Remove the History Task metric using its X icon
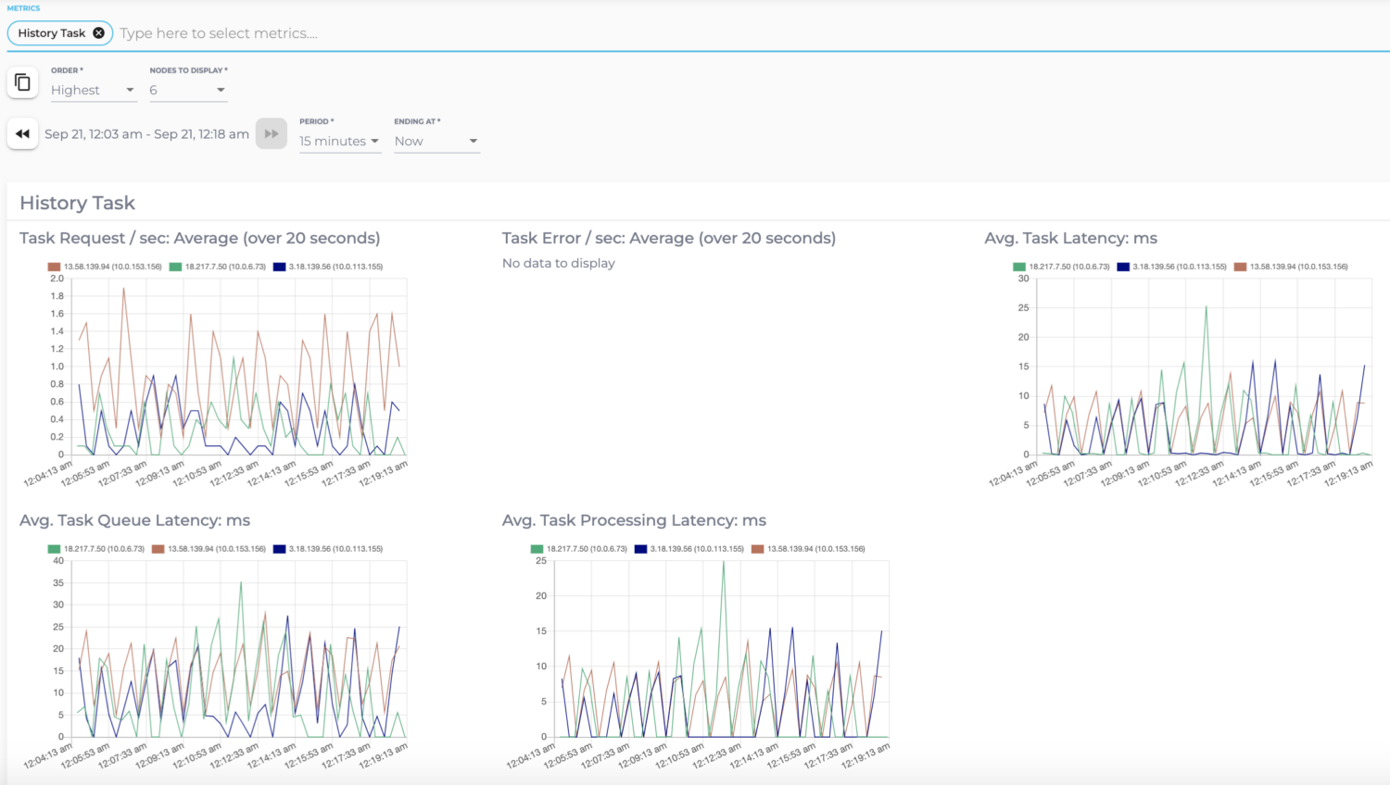 click(x=98, y=32)
